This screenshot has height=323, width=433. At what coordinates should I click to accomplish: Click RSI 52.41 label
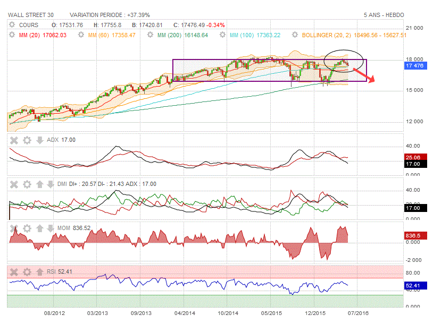(60, 271)
